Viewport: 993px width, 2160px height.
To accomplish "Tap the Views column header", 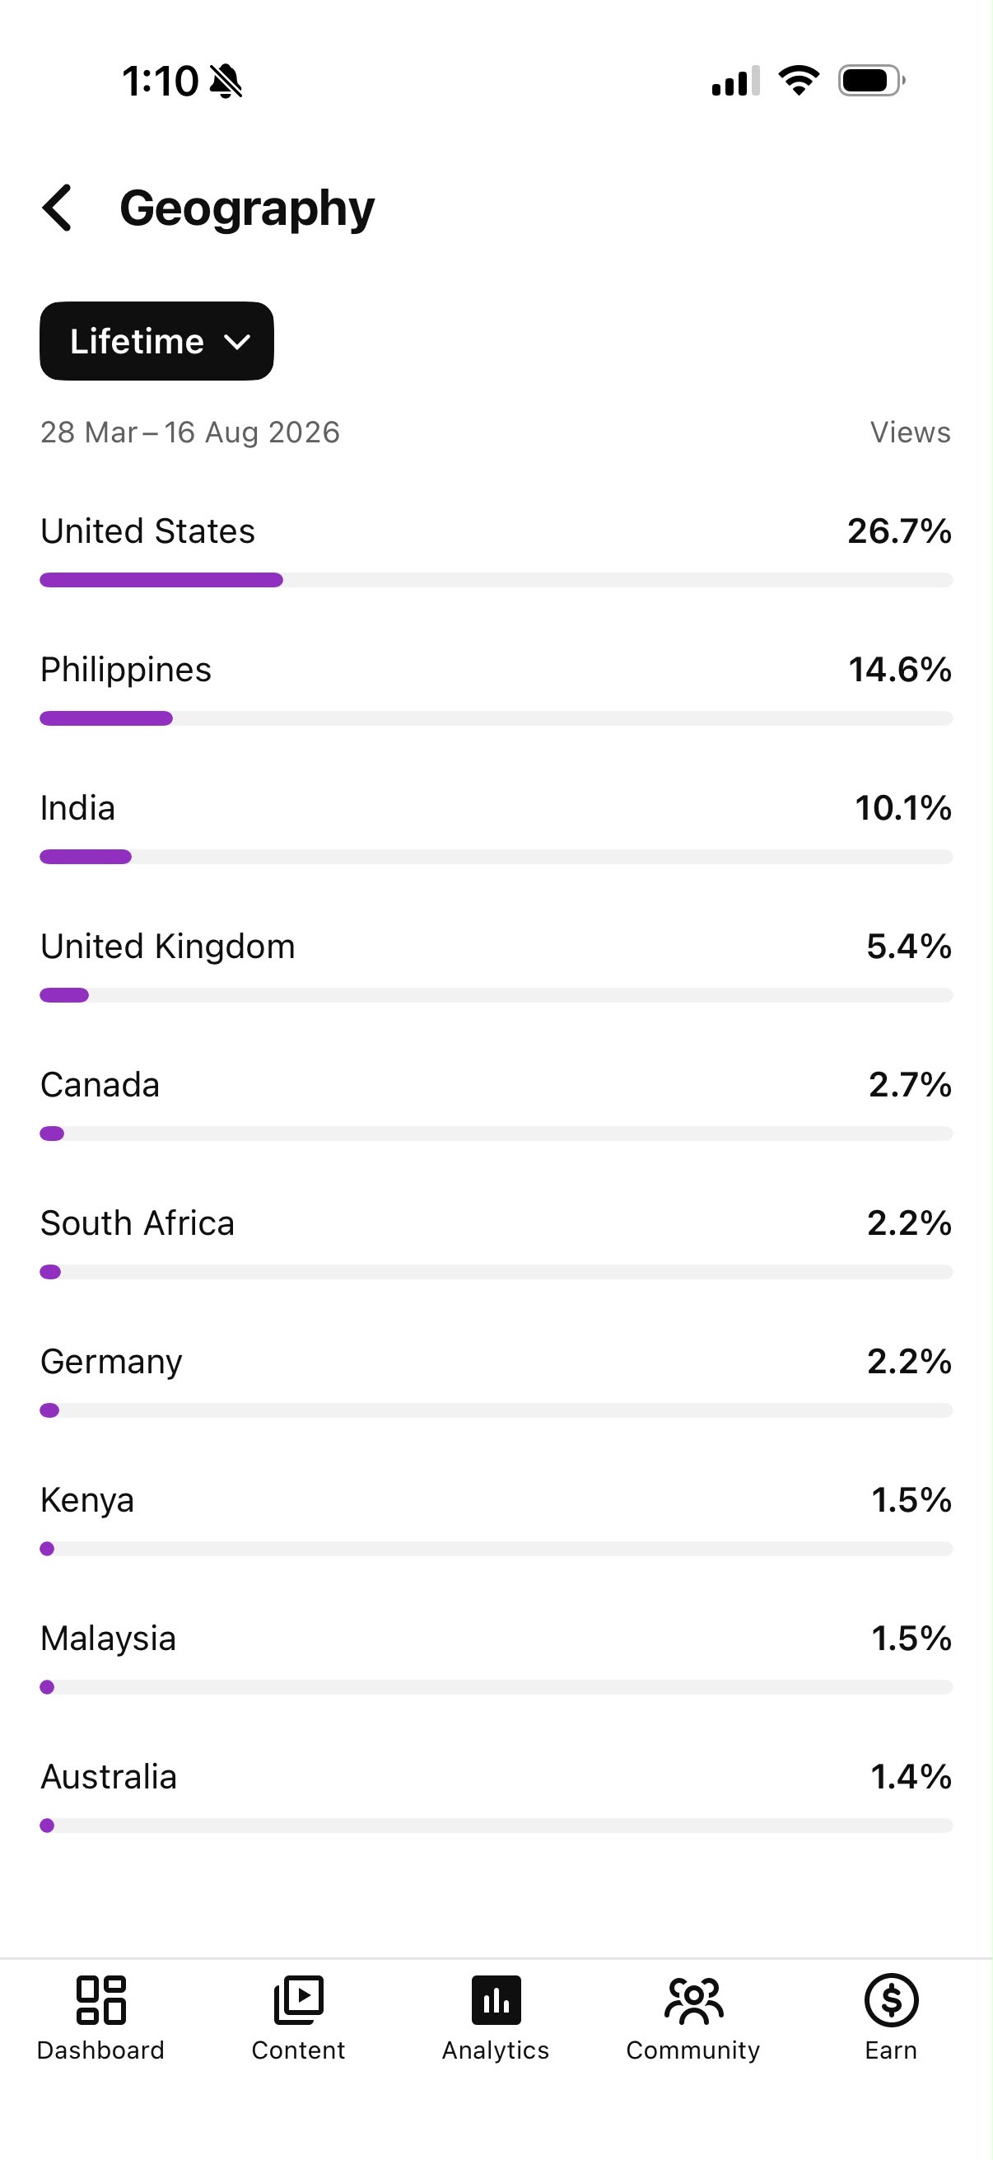I will pyautogui.click(x=910, y=432).
